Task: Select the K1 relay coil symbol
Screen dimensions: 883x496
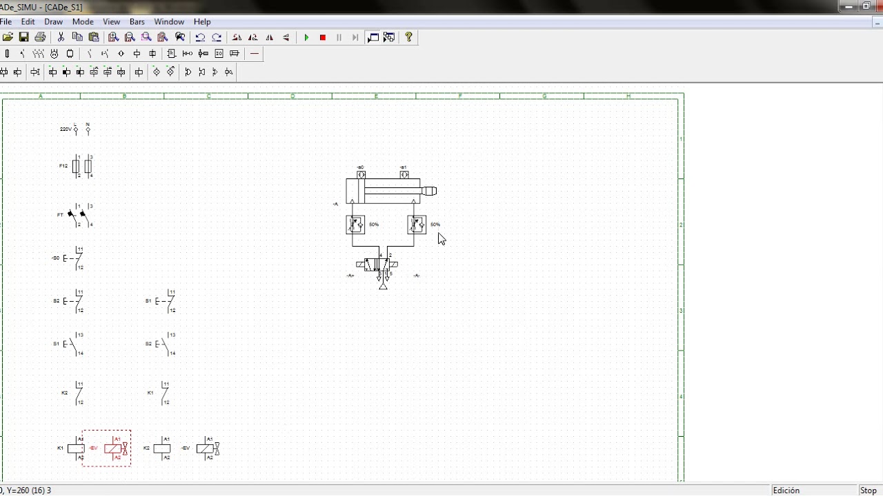Action: tap(77, 448)
